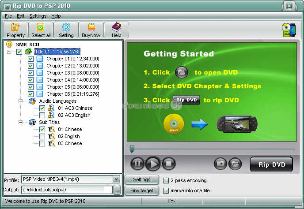The width and height of the screenshot is (304, 209).
Task: Click the BuyNow shopping cart button
Action: 91,30
